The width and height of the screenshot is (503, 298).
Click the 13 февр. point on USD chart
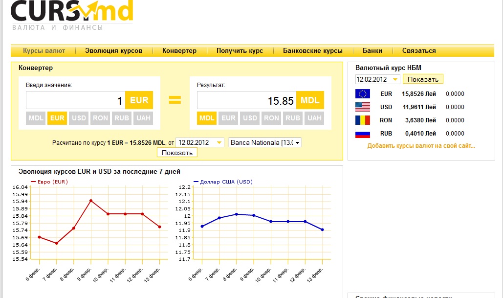pyautogui.click(x=323, y=229)
